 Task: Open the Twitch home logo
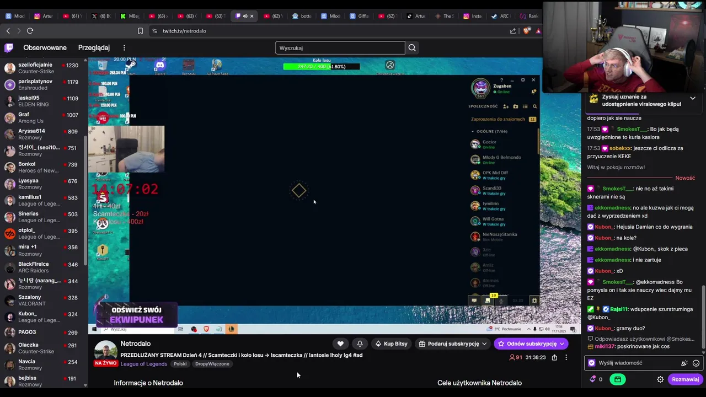pos(9,48)
